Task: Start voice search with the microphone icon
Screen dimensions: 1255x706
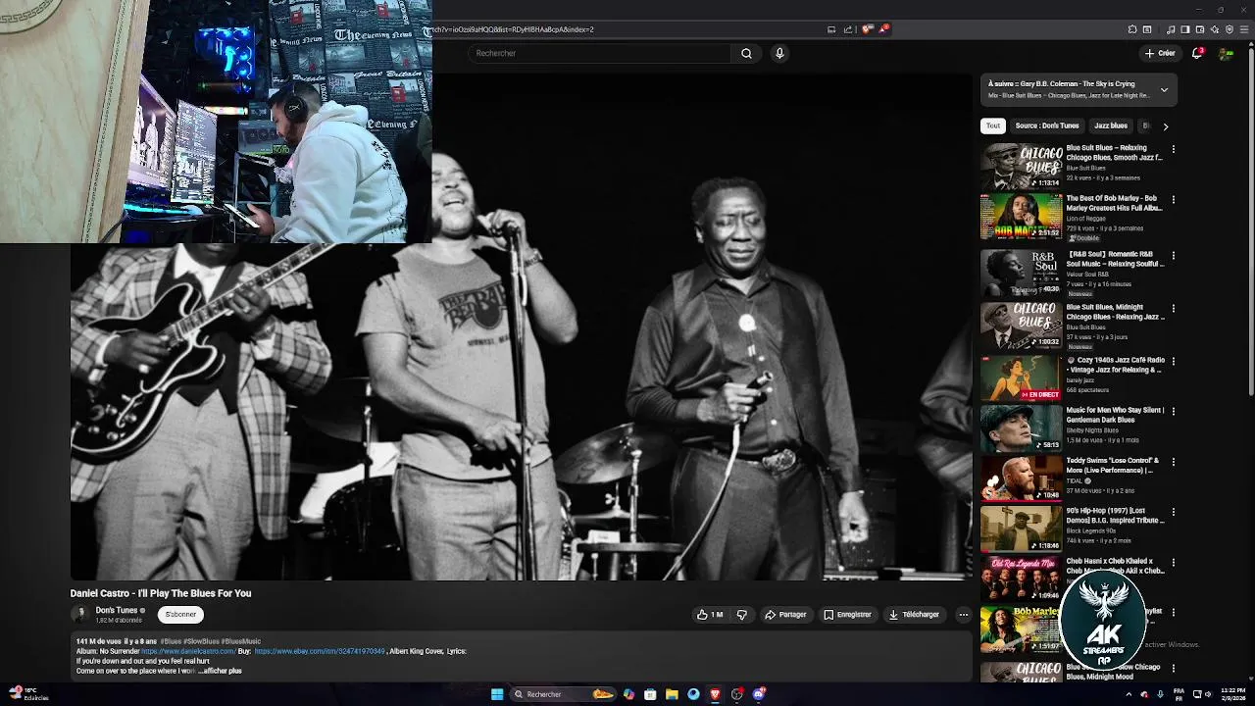Action: coord(779,53)
